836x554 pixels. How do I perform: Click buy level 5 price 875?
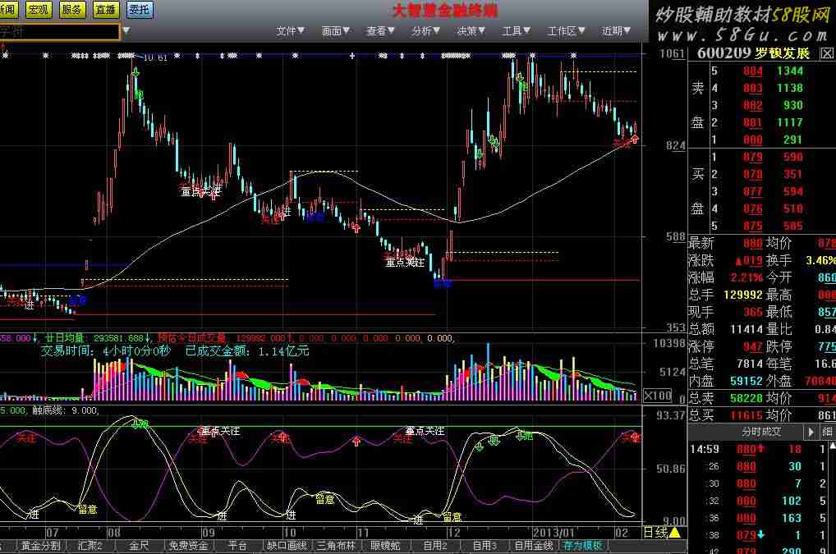[x=753, y=226]
